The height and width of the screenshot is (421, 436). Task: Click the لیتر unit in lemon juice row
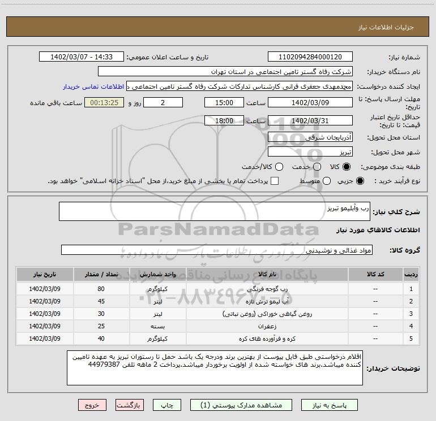click(157, 301)
